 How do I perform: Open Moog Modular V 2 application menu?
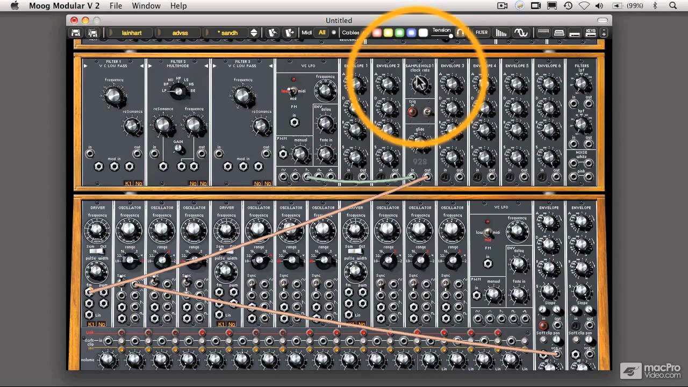click(64, 5)
